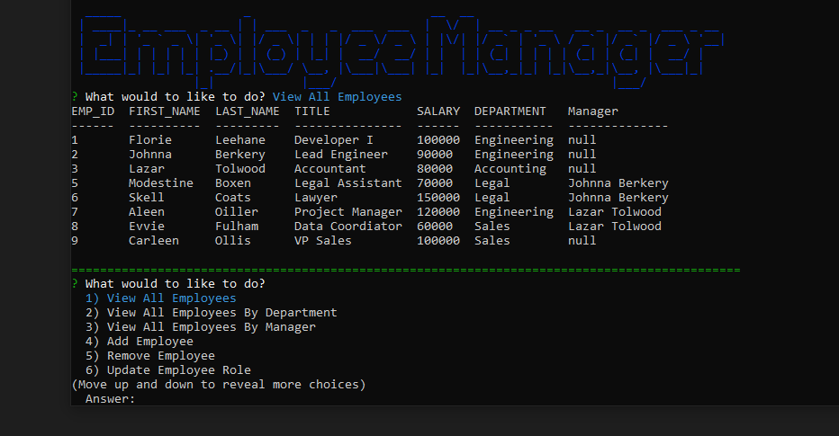The image size is (839, 436).
Task: Click last name Oiller
Action: click(x=237, y=212)
